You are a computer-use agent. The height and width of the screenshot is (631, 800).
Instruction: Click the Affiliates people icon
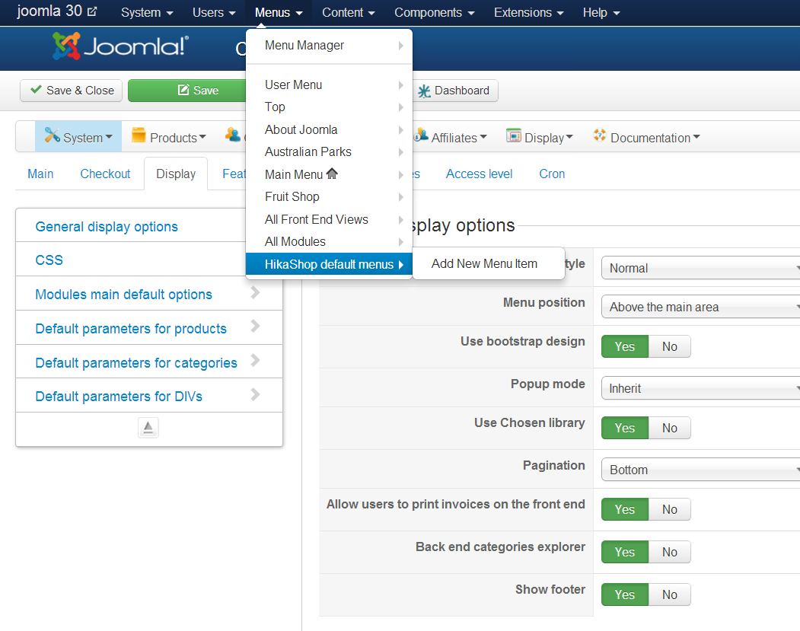point(421,135)
